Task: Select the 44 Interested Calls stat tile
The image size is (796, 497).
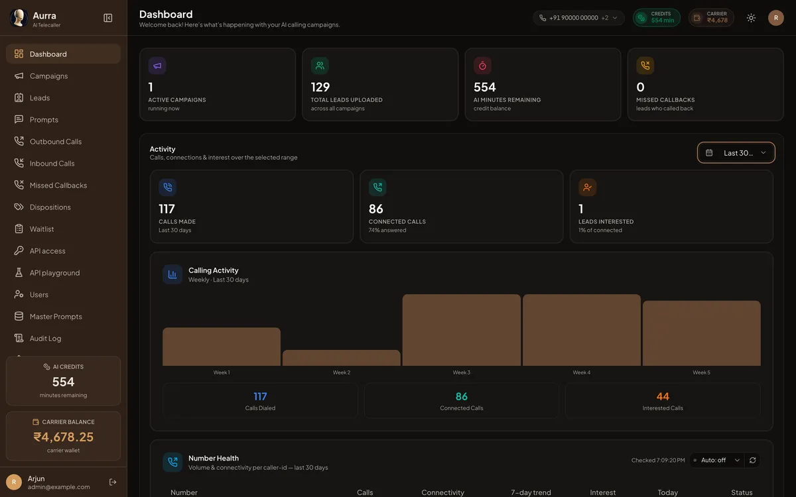Action: [x=663, y=401]
